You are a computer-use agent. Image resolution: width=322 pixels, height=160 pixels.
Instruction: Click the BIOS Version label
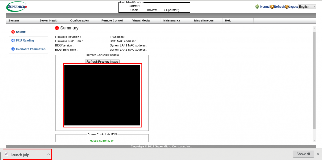[64, 45]
